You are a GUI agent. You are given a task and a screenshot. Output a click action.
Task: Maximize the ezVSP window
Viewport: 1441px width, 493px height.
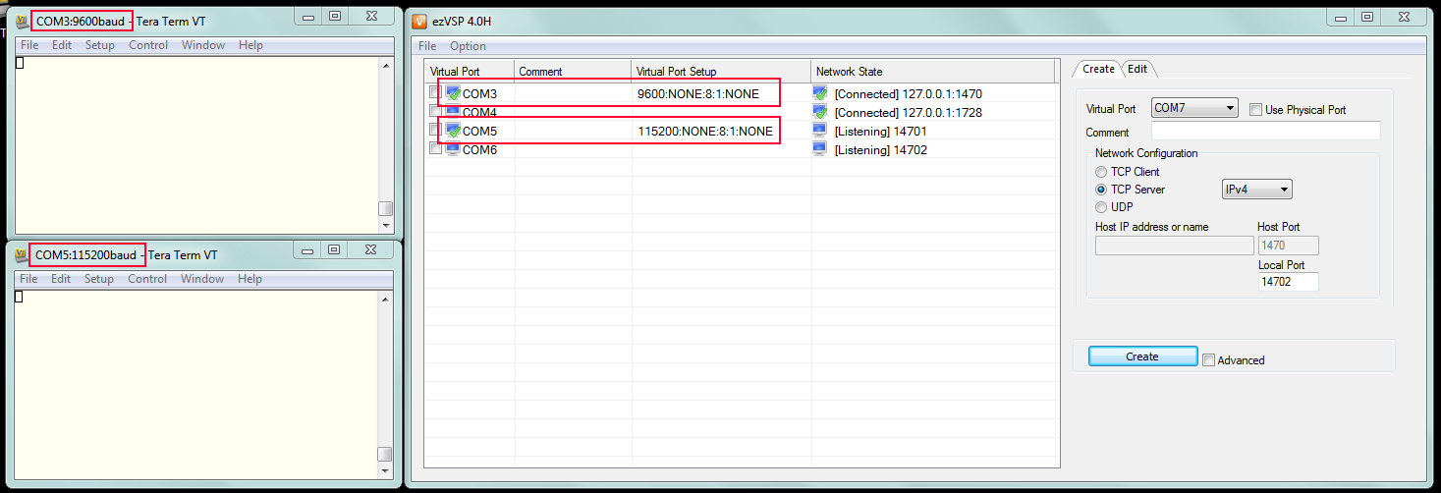click(1367, 17)
